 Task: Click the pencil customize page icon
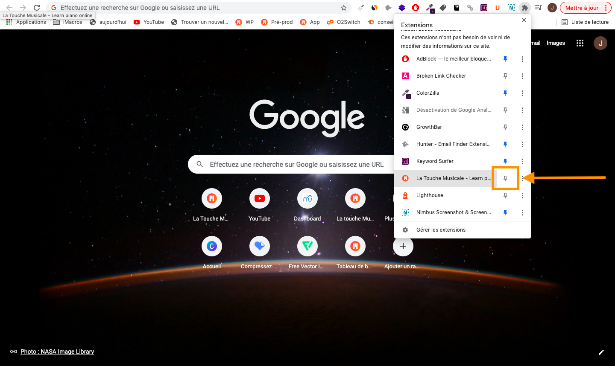601,352
